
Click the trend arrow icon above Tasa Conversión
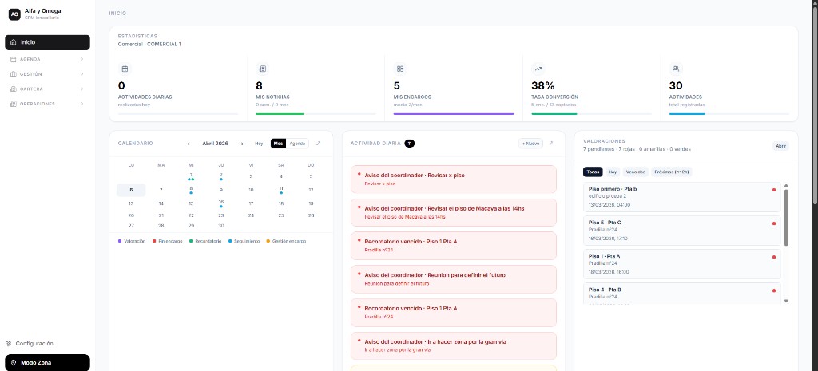538,69
